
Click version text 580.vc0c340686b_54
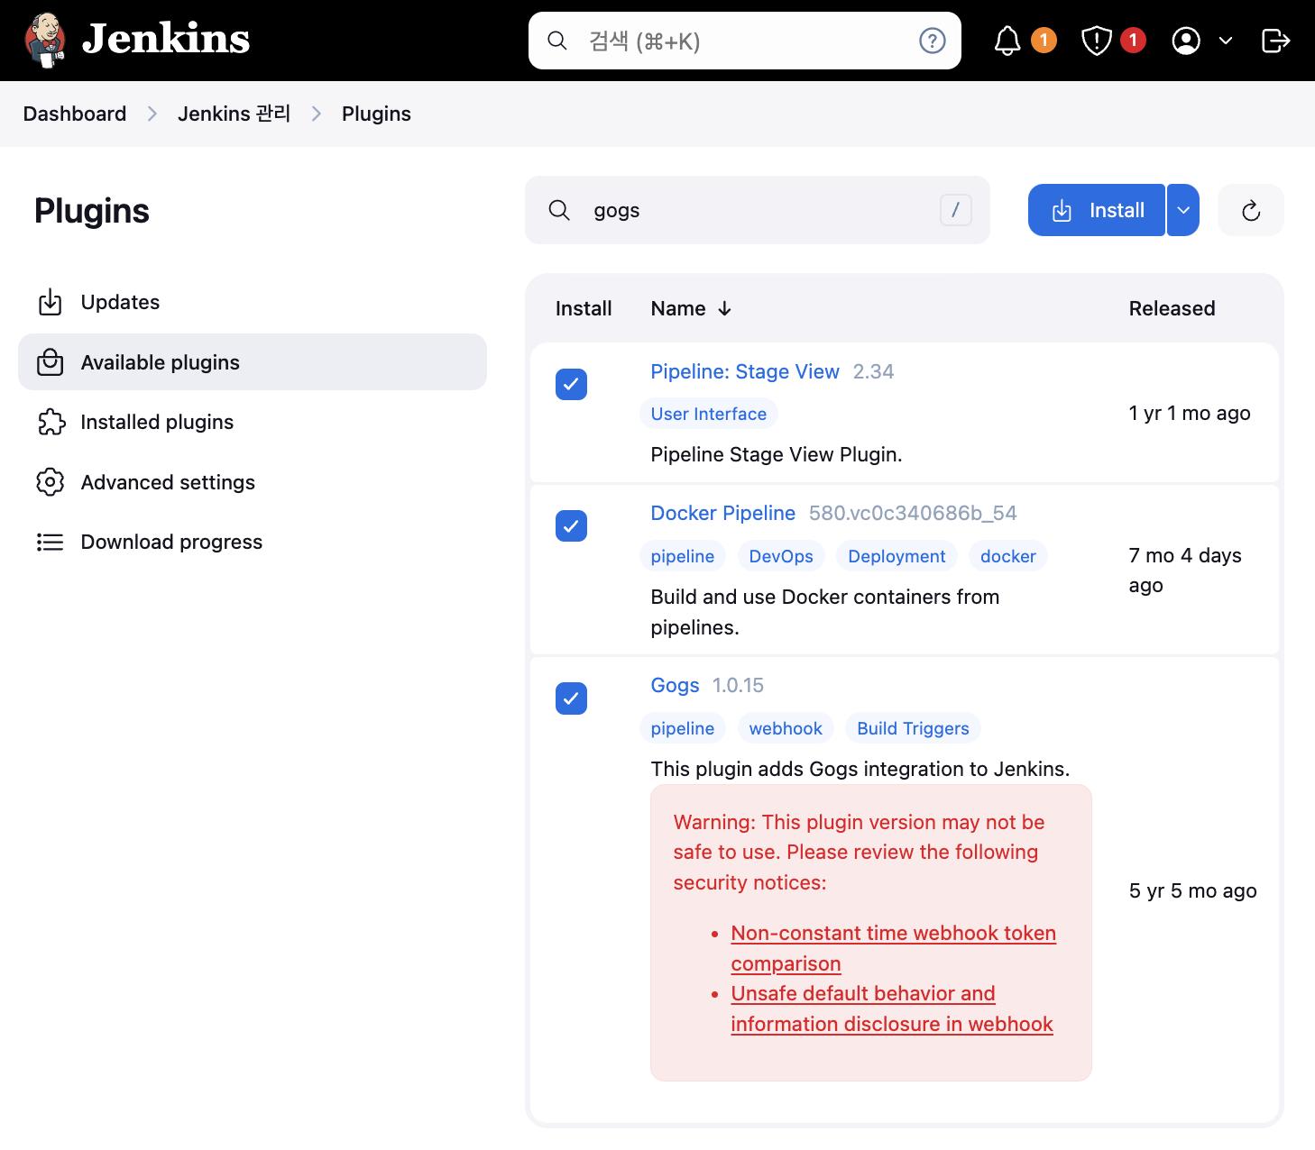pos(913,513)
